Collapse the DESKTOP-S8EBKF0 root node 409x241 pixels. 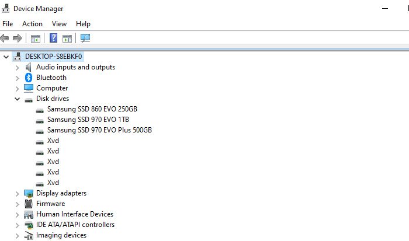[6, 57]
